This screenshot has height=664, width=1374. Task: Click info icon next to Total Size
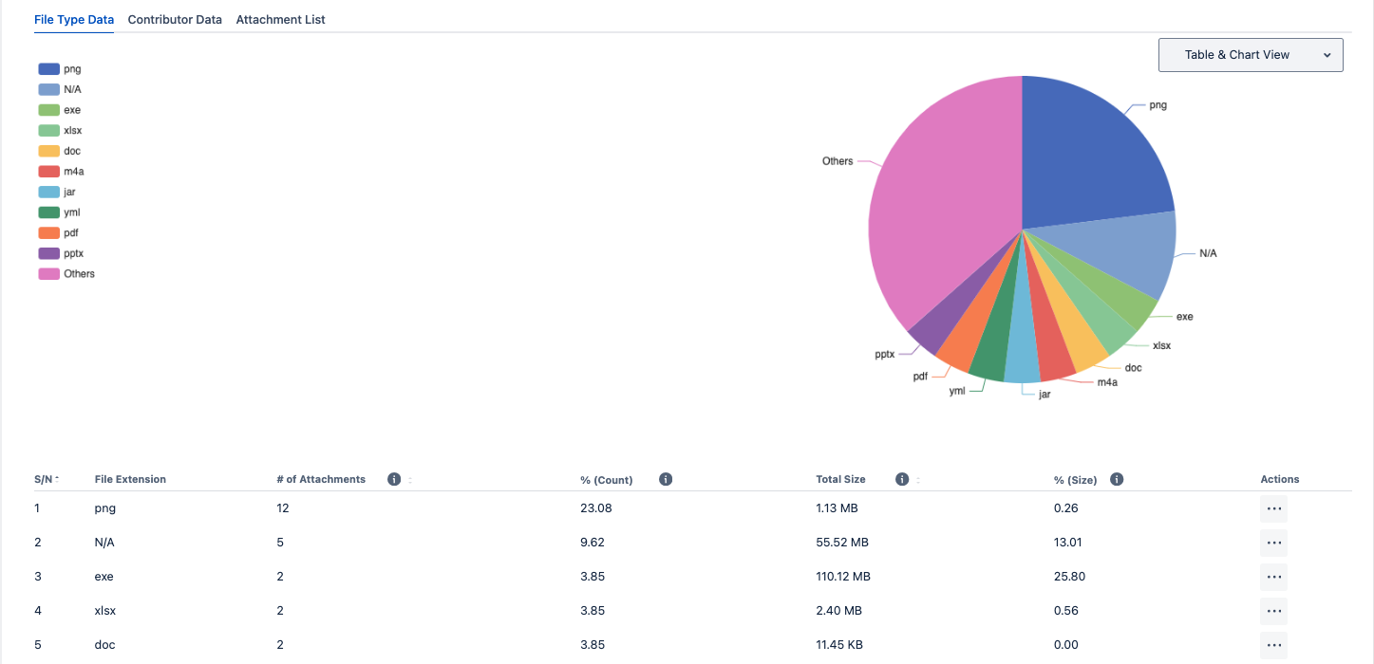pos(902,480)
